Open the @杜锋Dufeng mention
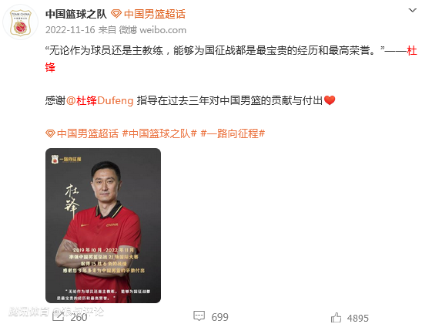This screenshot has width=422, height=324. (x=100, y=100)
